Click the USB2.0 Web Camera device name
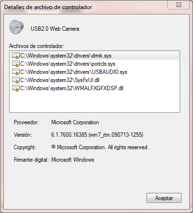Screen dimensions: 193x213 tap(55, 29)
